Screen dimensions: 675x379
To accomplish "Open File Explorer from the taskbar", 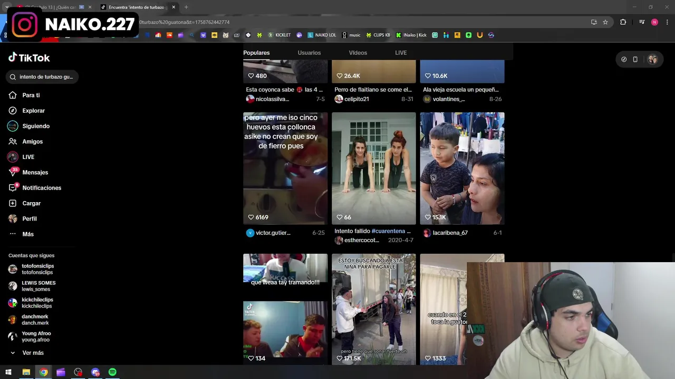I will 26,372.
